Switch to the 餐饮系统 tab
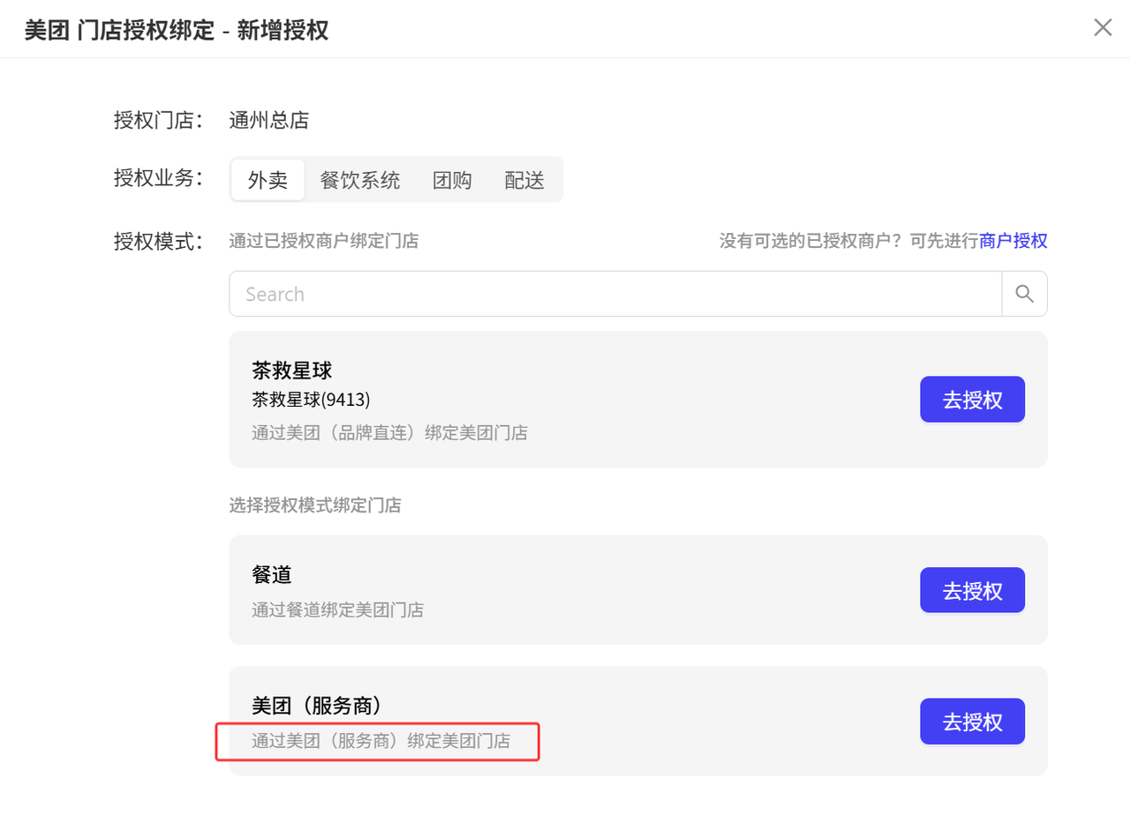The image size is (1130, 823). pos(359,180)
